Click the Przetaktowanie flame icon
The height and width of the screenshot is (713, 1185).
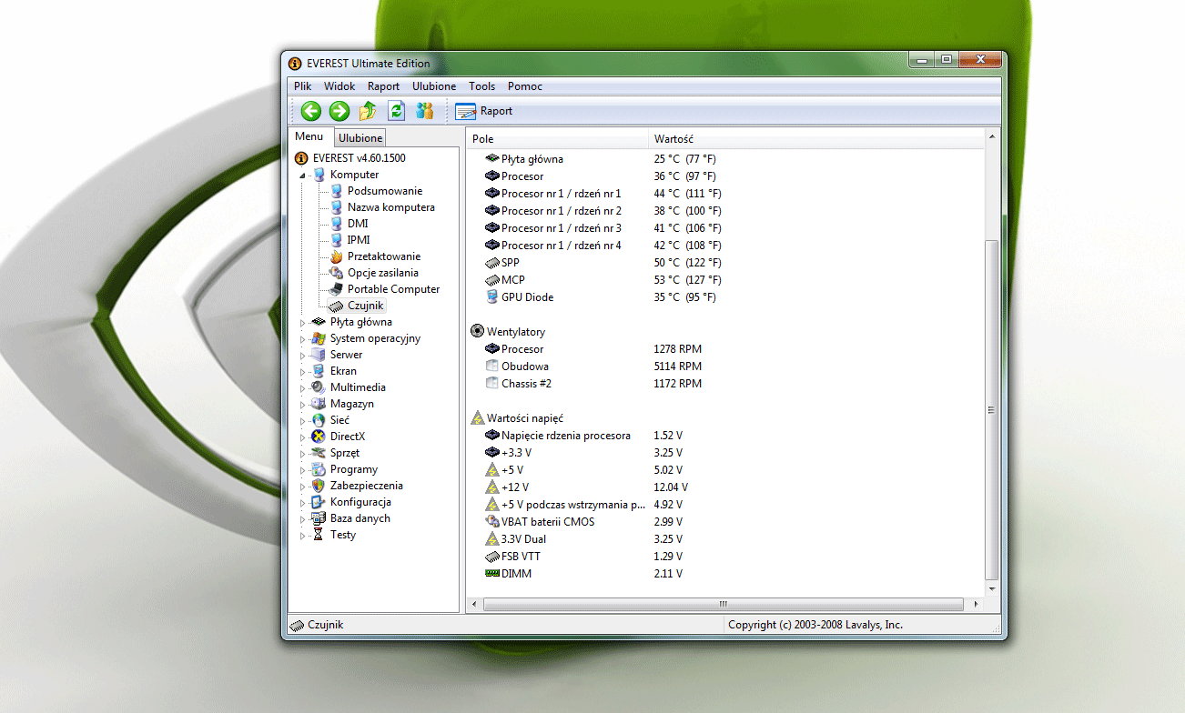[336, 256]
